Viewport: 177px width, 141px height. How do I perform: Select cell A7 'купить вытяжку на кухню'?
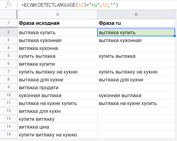click(57, 72)
